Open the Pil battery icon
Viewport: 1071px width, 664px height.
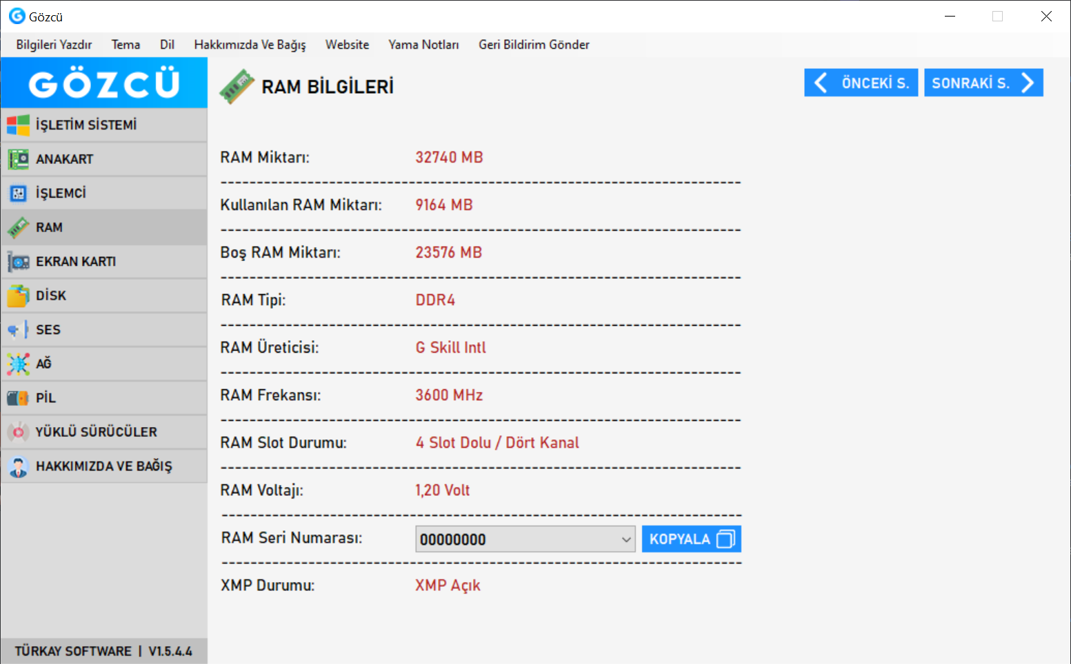[x=18, y=398]
